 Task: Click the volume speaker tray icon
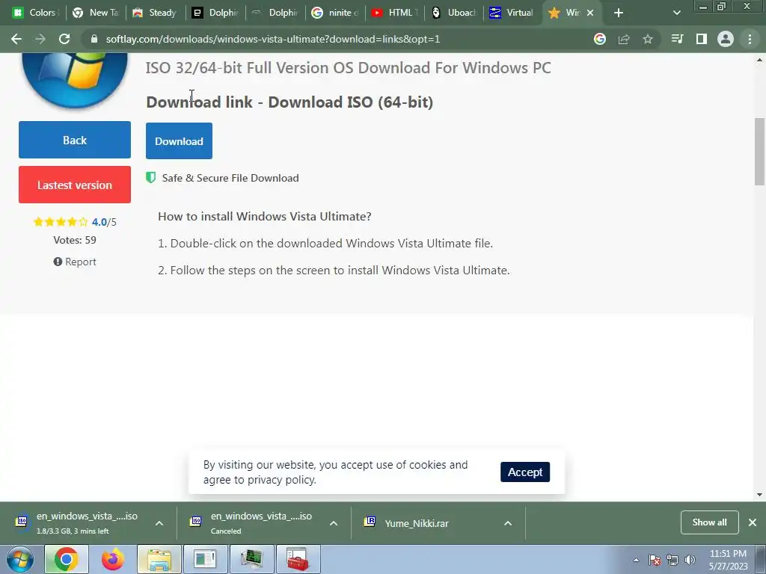click(690, 560)
